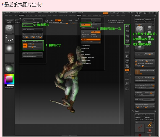Open the ZMapper plugin button
Screen dimensions: 160x137
click(9, 22)
